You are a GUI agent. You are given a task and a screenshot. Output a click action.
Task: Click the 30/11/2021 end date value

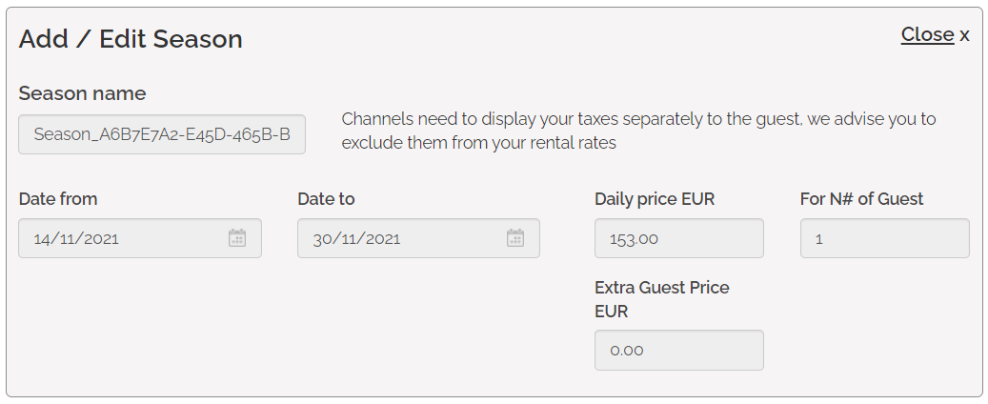click(357, 238)
